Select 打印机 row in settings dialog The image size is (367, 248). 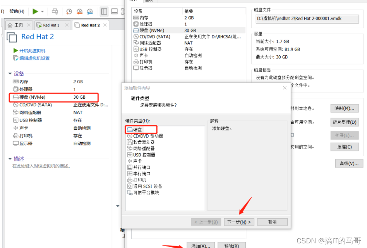[x=189, y=62]
